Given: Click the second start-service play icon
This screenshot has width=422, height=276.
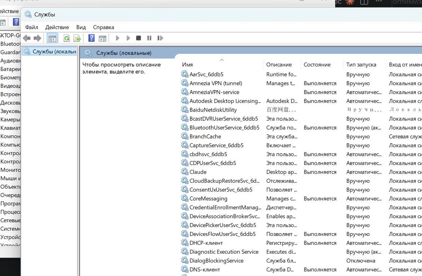Looking at the screenshot, I should point(128,38).
